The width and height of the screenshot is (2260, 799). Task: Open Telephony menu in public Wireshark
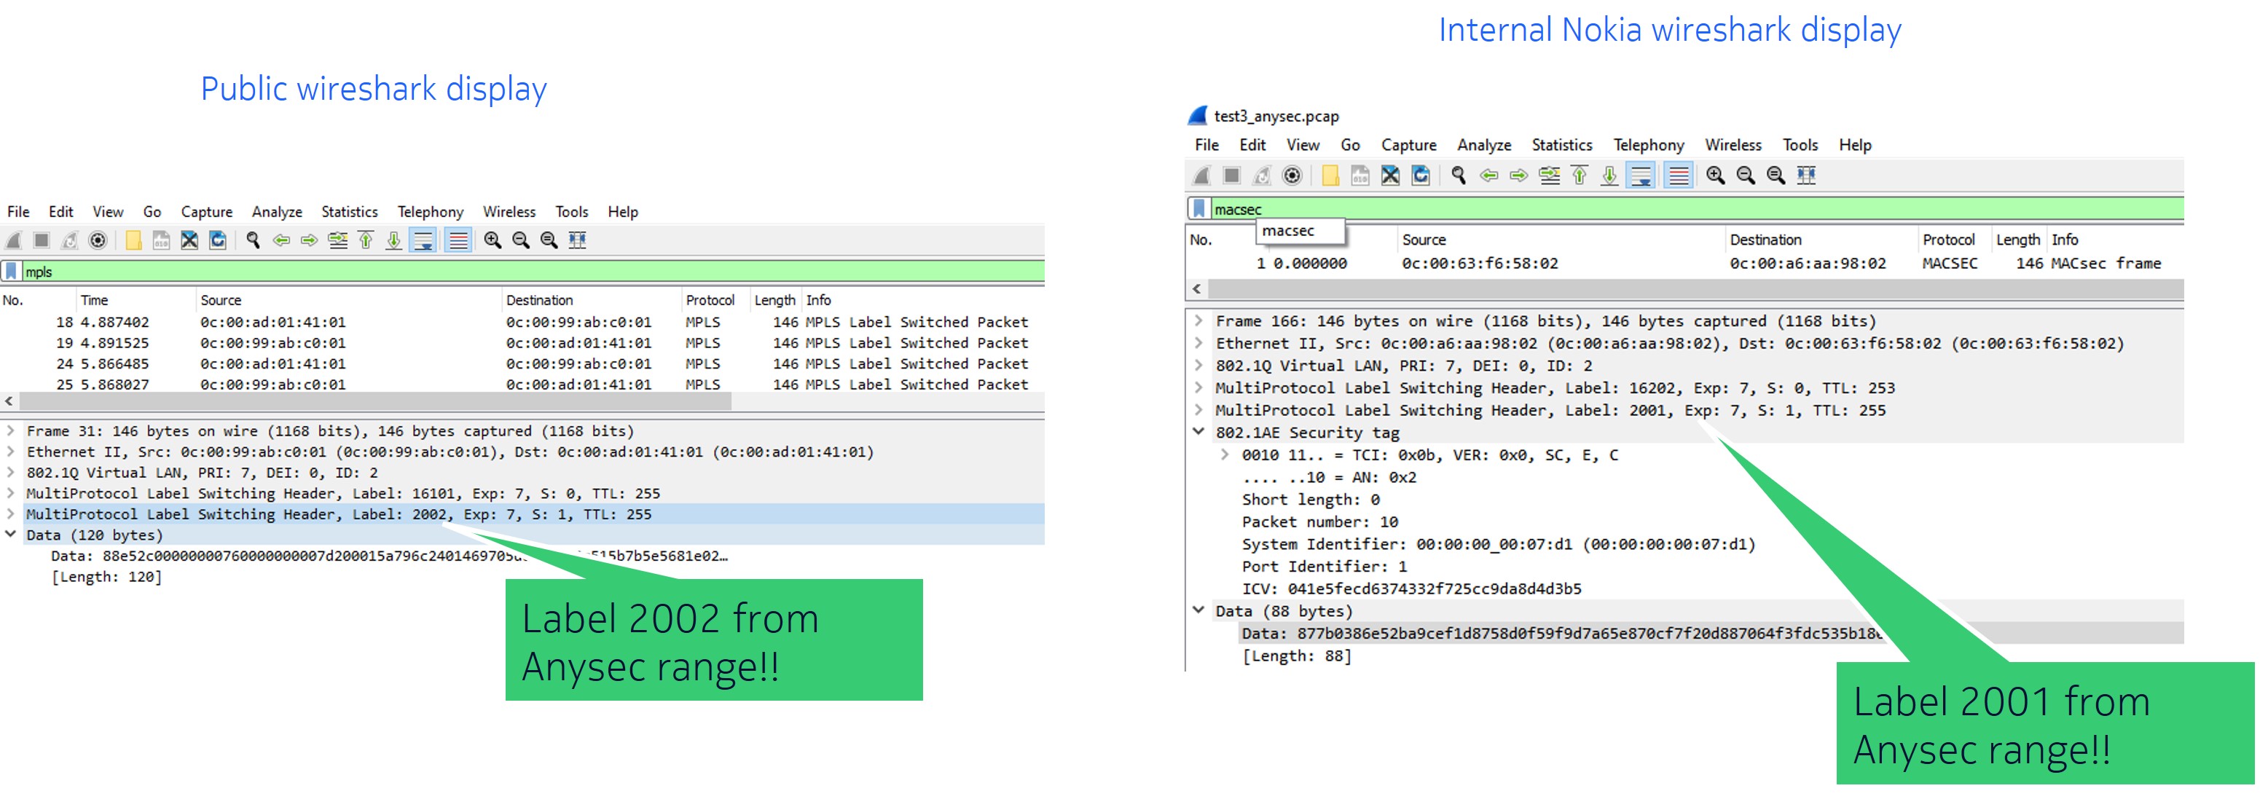[x=430, y=212]
